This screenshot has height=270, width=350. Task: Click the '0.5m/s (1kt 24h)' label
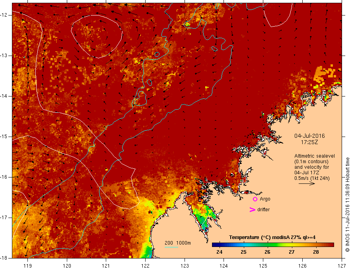click(x=312, y=178)
